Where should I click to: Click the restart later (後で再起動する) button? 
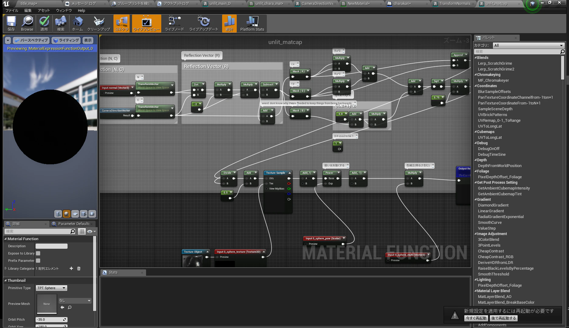point(504,318)
